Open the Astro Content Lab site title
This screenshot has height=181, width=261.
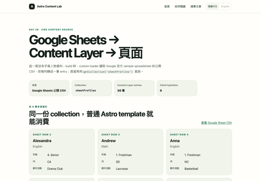click(x=49, y=6)
